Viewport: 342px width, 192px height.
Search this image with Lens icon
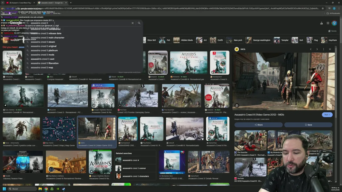[237, 106]
